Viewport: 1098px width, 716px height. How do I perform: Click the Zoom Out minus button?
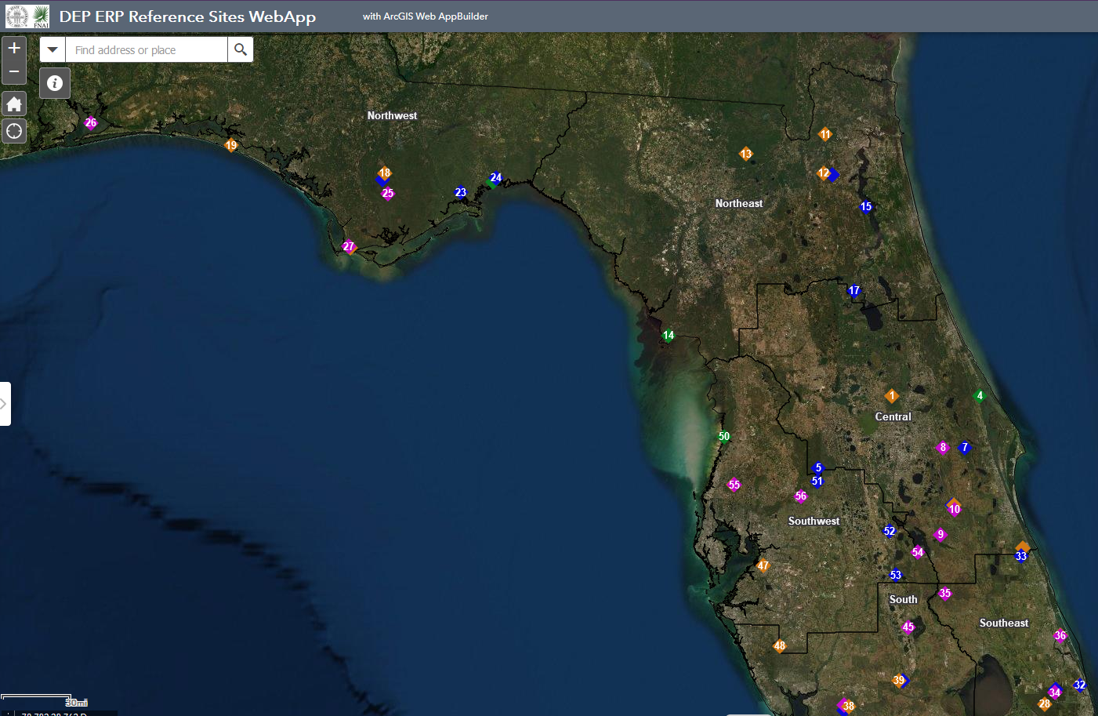pyautogui.click(x=13, y=71)
